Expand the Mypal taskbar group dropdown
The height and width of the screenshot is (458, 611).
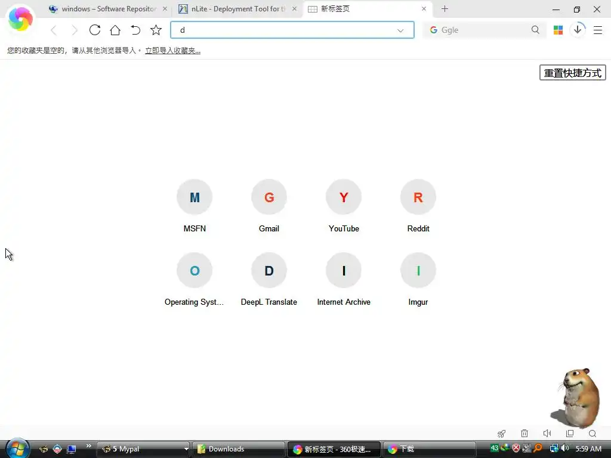186,449
